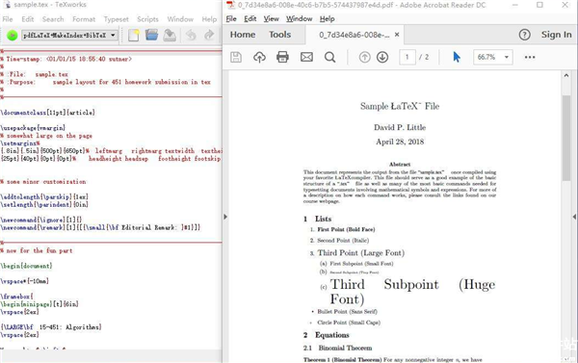Click "Third Point (Large Font)" list item
578x363 pixels.
click(361, 253)
